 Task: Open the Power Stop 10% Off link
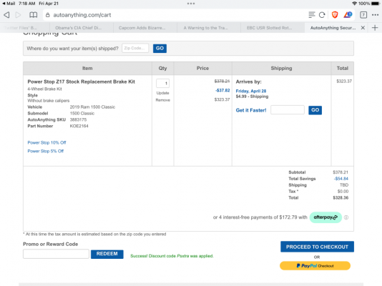pyautogui.click(x=46, y=142)
